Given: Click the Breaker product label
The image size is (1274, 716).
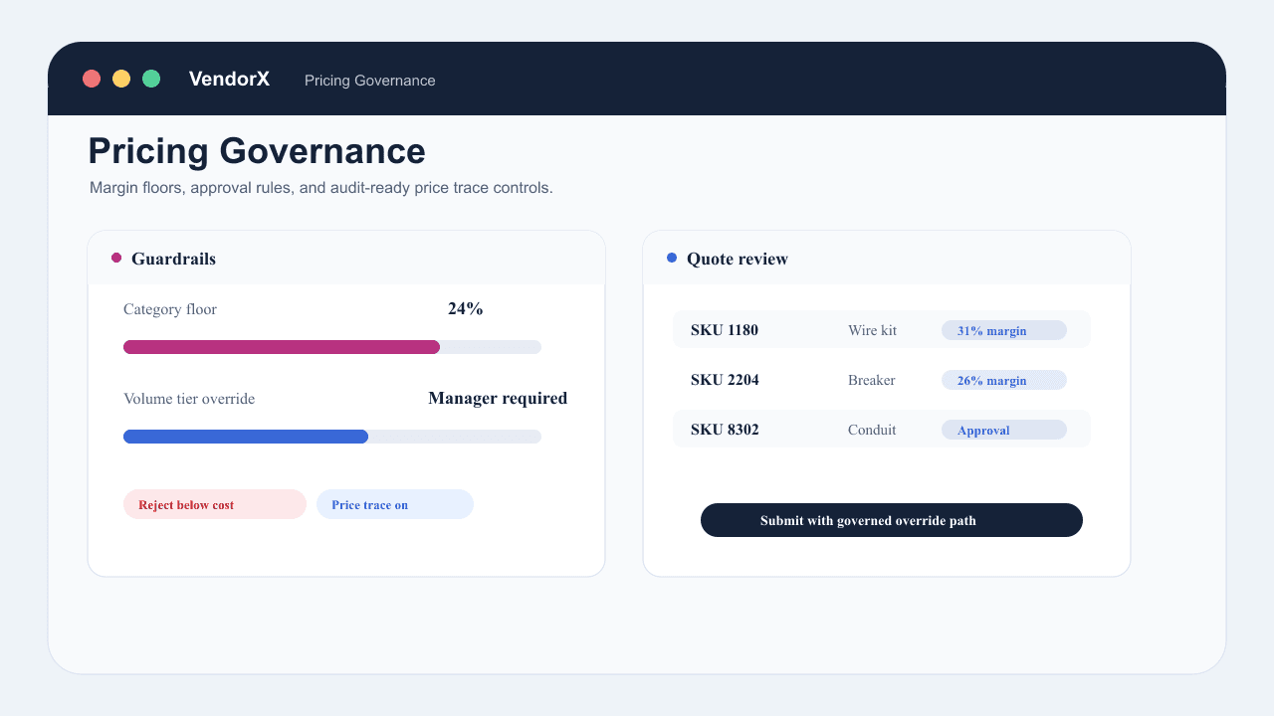Looking at the screenshot, I should pyautogui.click(x=872, y=380).
